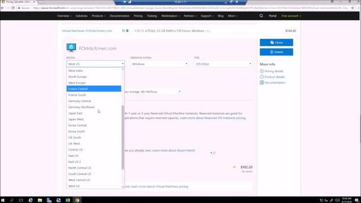This screenshot has height=203, width=361.
Task: Select France South in the region list
Action: click(x=94, y=95)
